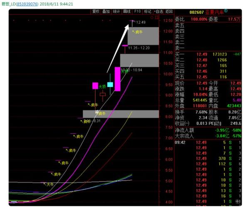This screenshot has width=244, height=208.
Task: Click the 返回 back button
Action: tap(169, 12)
